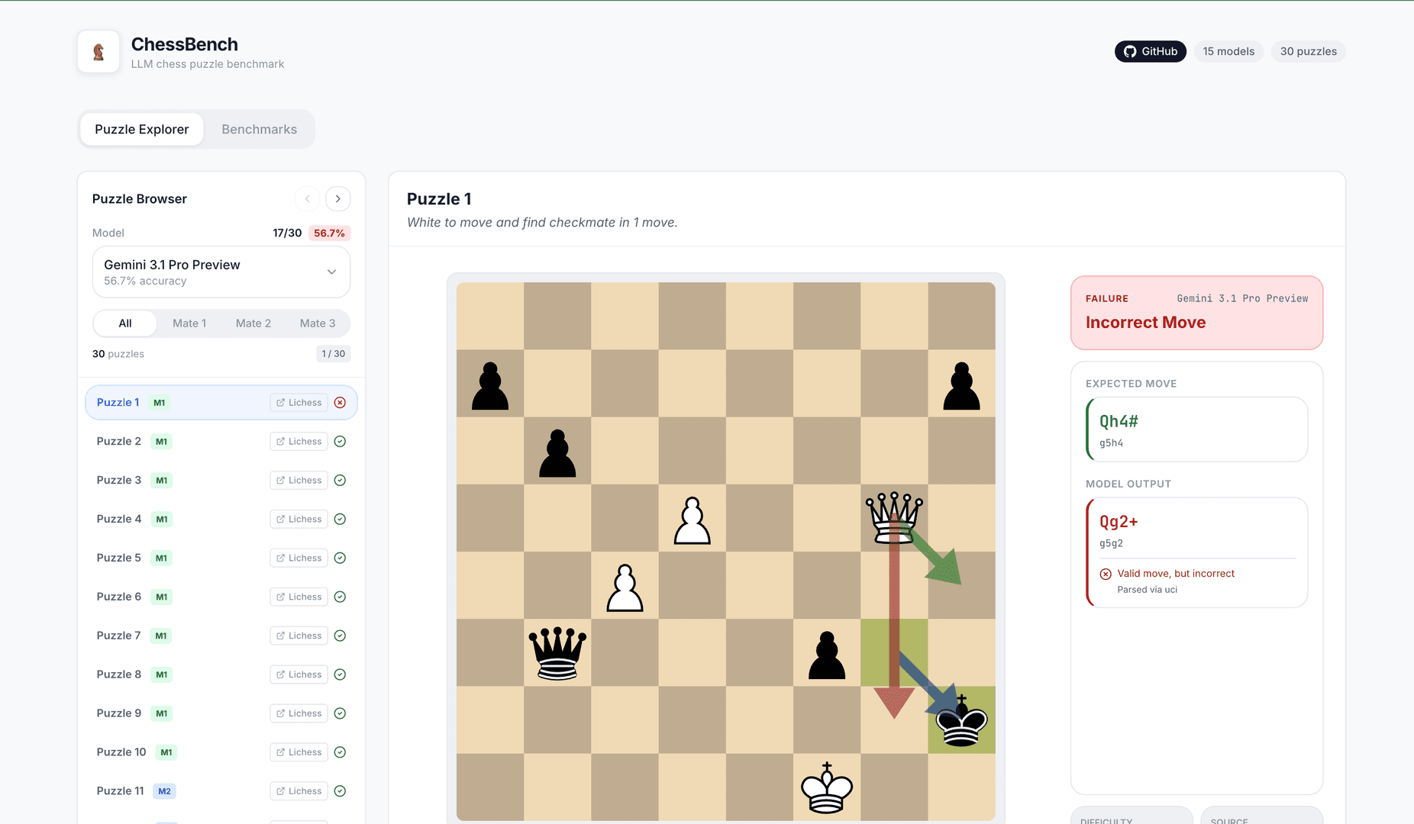Select Puzzle 5 from the puzzle list
The height and width of the screenshot is (824, 1414).
[x=118, y=558]
